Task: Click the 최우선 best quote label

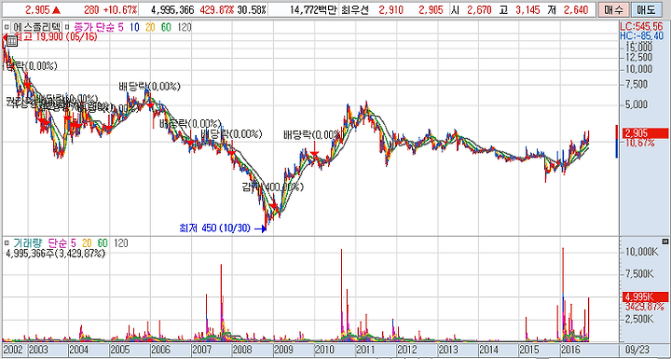Action: click(x=354, y=10)
